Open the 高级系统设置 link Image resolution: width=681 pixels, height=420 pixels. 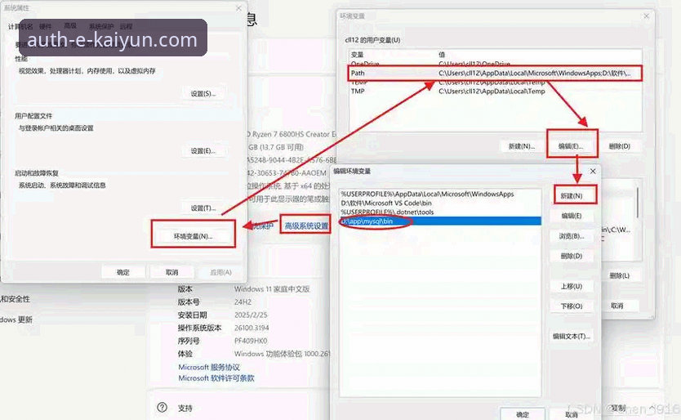click(x=306, y=226)
